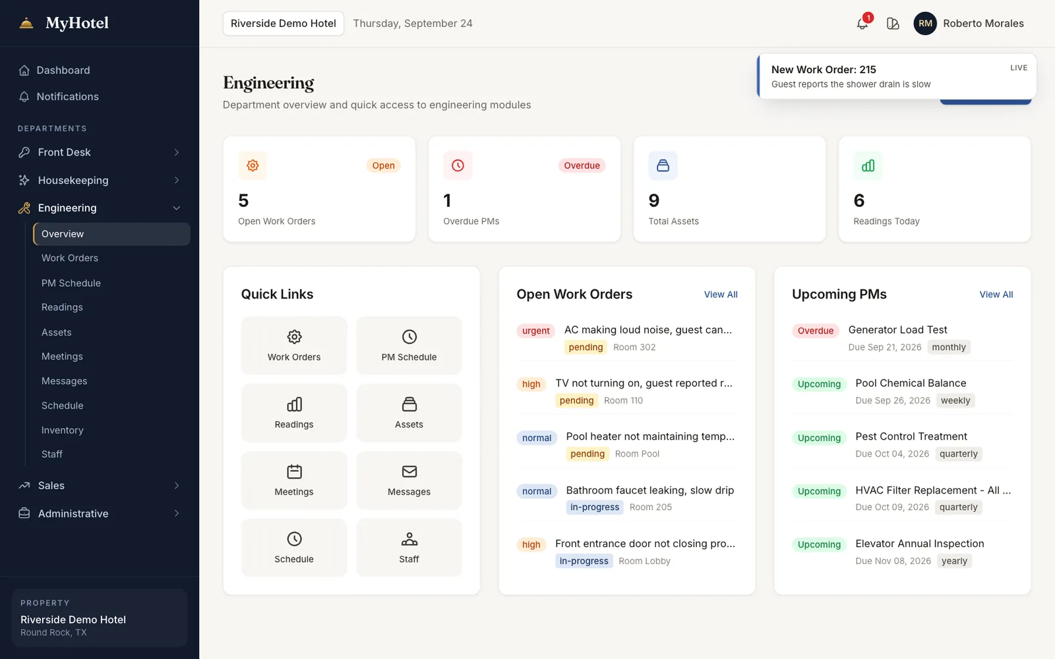Image resolution: width=1055 pixels, height=659 pixels.
Task: Click View All for Upcoming PMs
Action: click(996, 295)
